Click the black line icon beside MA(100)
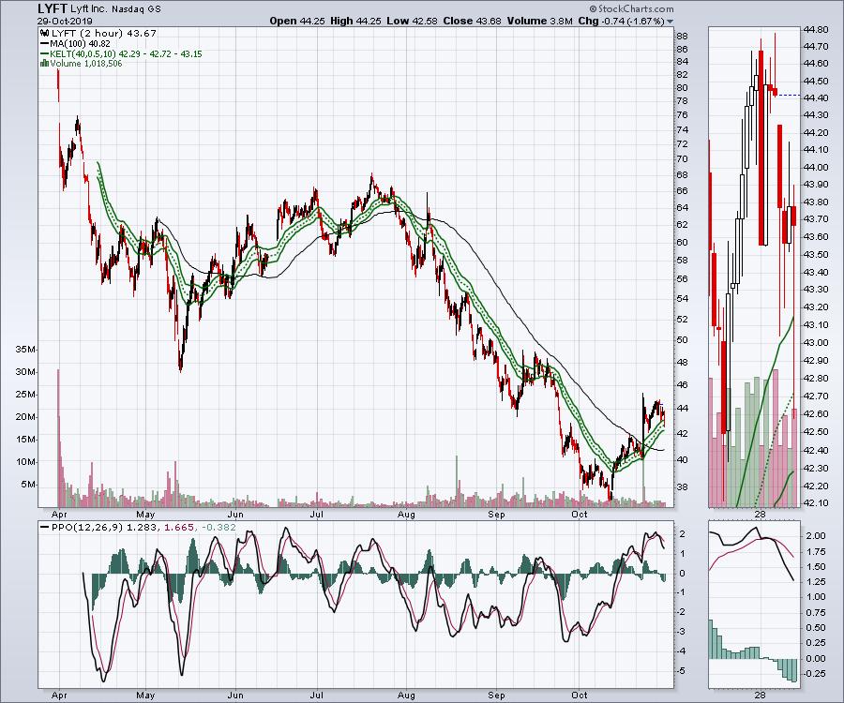Image resolution: width=844 pixels, height=703 pixels. (44, 44)
